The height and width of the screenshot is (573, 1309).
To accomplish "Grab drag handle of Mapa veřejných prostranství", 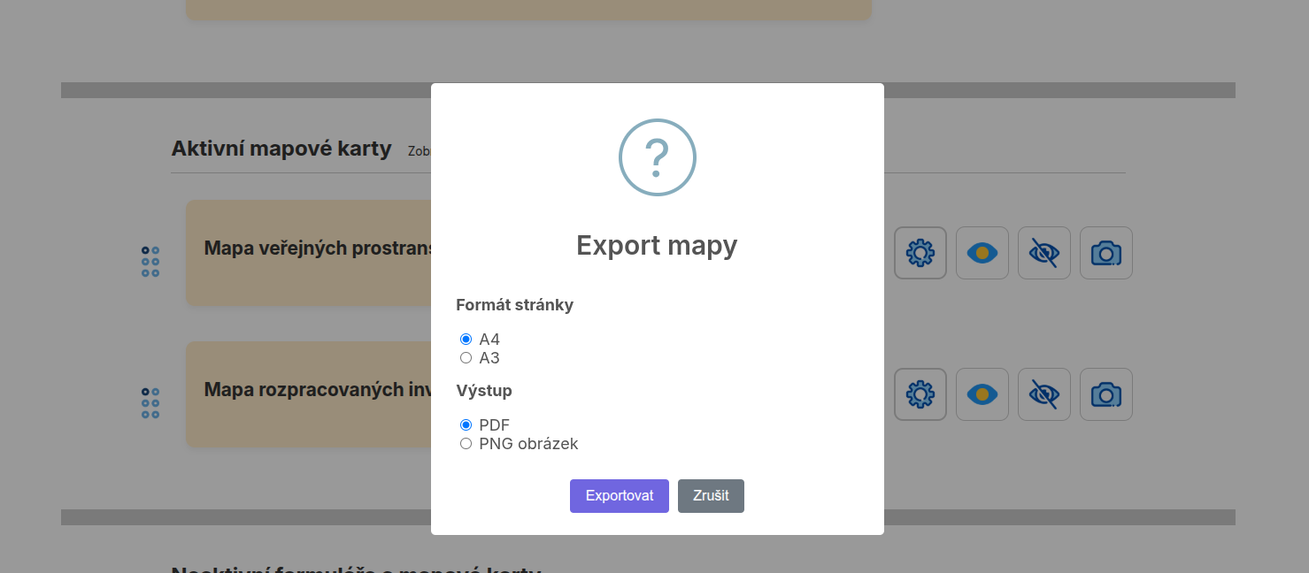I will [150, 262].
